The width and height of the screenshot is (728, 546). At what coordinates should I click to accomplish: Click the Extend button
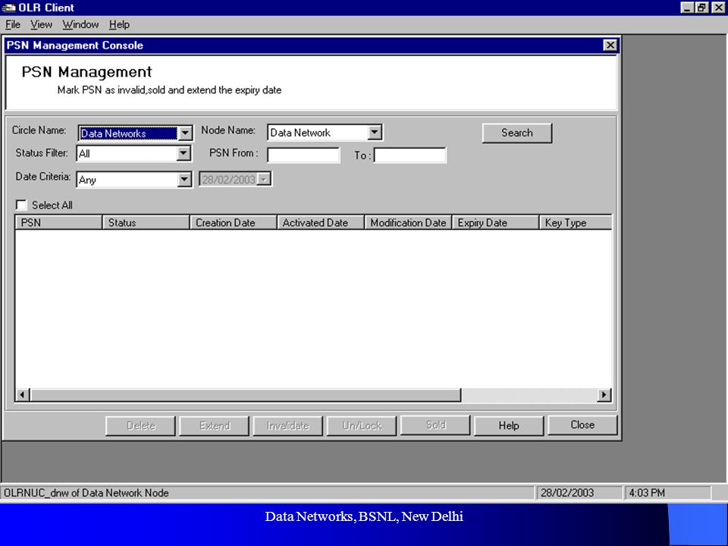pos(214,425)
